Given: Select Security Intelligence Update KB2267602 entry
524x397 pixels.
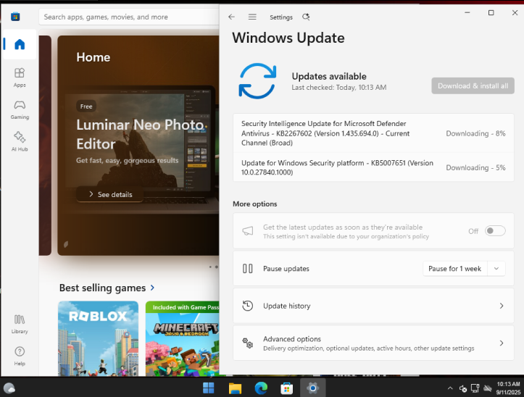Looking at the screenshot, I should coord(373,133).
